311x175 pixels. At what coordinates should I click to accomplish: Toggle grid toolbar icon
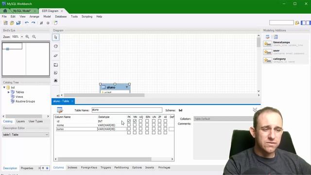(41, 23)
